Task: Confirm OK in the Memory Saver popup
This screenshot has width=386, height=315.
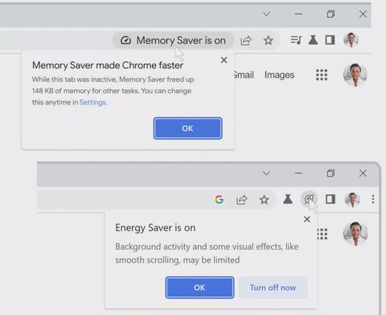Action: (187, 129)
